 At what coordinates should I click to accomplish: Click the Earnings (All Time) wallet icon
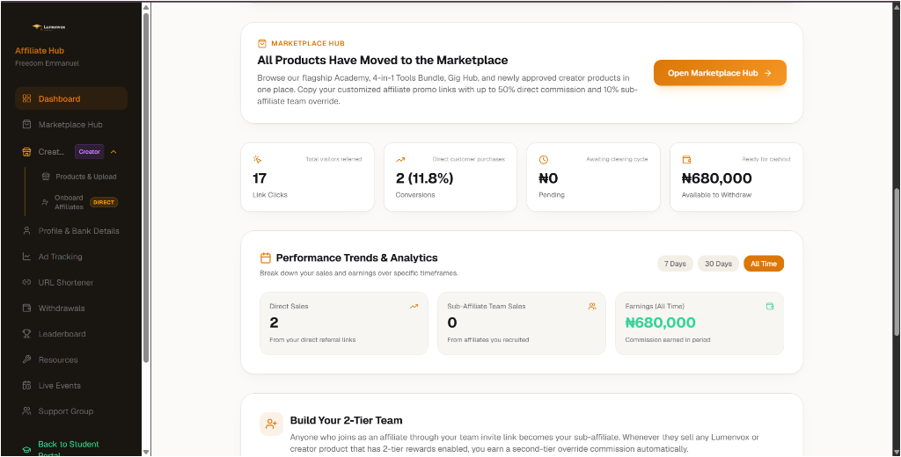[770, 307]
